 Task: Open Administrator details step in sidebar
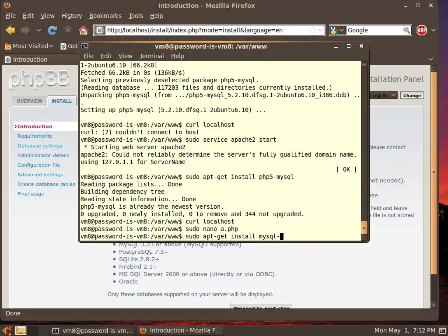[x=43, y=155]
